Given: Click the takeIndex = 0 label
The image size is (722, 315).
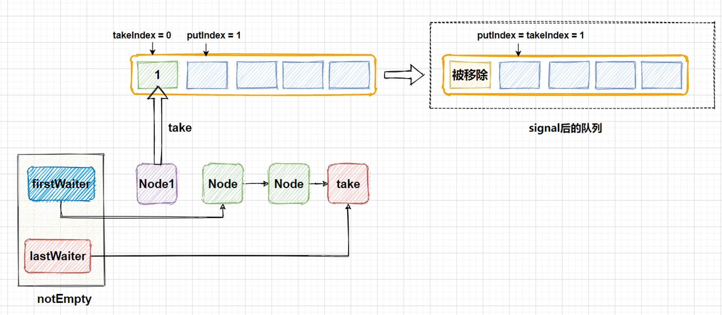Looking at the screenshot, I should pos(142,35).
